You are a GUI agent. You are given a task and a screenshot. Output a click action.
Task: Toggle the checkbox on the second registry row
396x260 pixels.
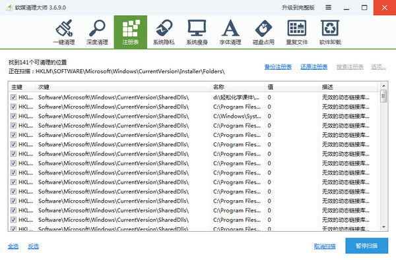coord(13,107)
